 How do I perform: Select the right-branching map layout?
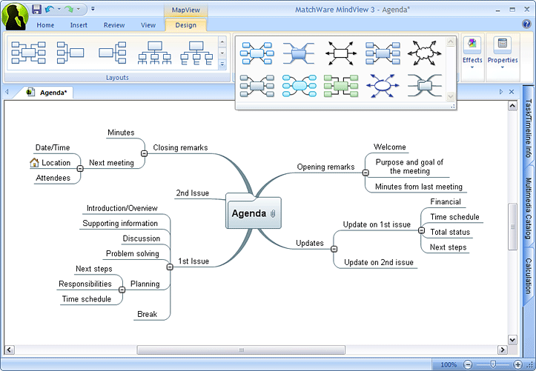[x=113, y=53]
